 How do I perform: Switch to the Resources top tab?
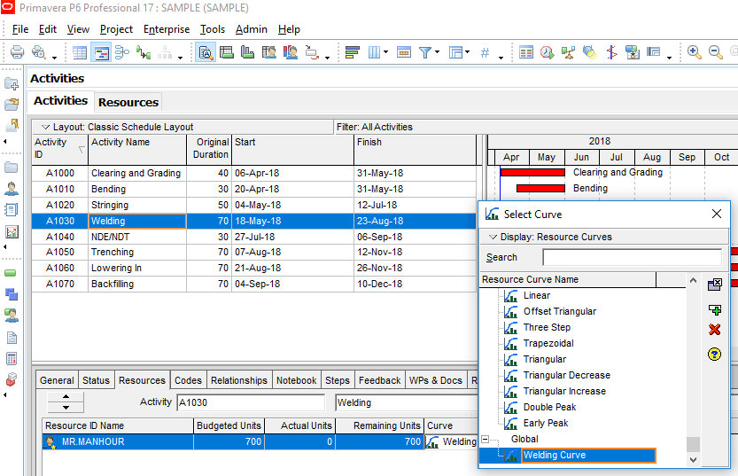click(x=128, y=102)
